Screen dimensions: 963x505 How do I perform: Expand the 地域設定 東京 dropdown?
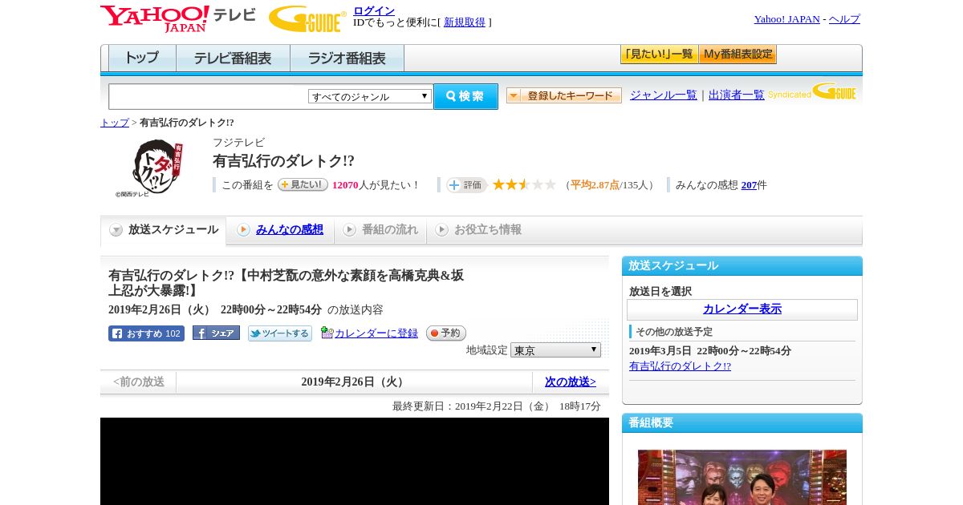555,350
